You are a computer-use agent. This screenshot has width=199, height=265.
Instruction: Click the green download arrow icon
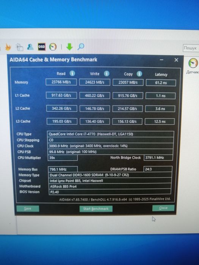point(69,47)
